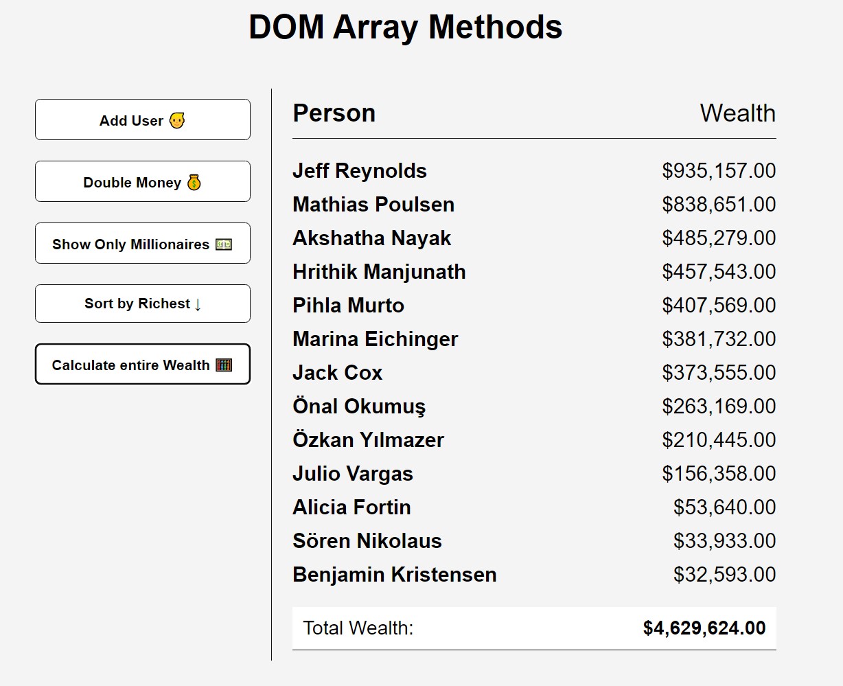Click the face emoji icon on Add User
843x686 pixels.
point(177,120)
